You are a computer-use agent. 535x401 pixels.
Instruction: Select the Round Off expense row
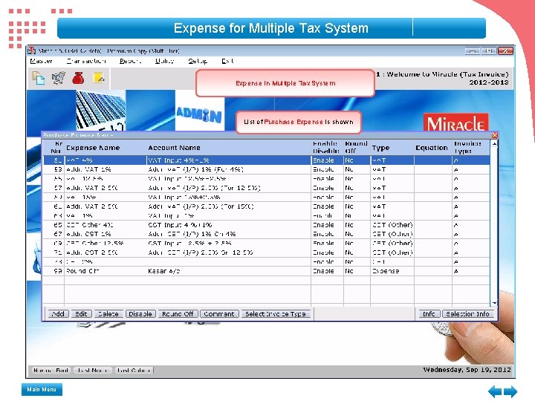[x=266, y=271]
